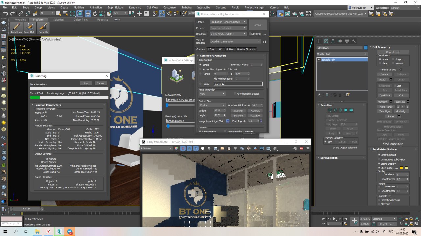Select Element sub-object level icon
Image resolution: width=421 pixels, height=236 pixels.
pyautogui.click(x=351, y=110)
